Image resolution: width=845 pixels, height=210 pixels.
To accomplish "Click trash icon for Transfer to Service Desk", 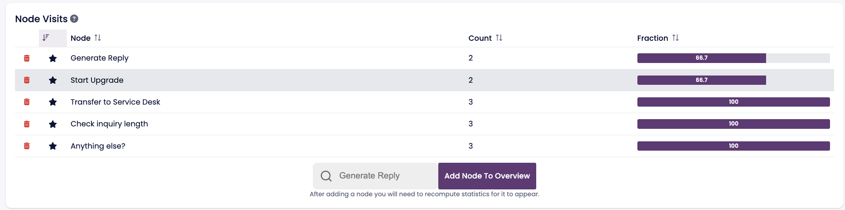I will click(x=27, y=102).
